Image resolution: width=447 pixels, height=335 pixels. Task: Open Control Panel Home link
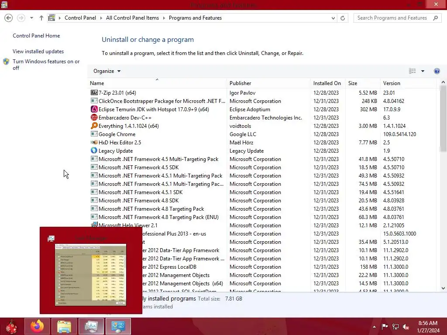pos(36,36)
